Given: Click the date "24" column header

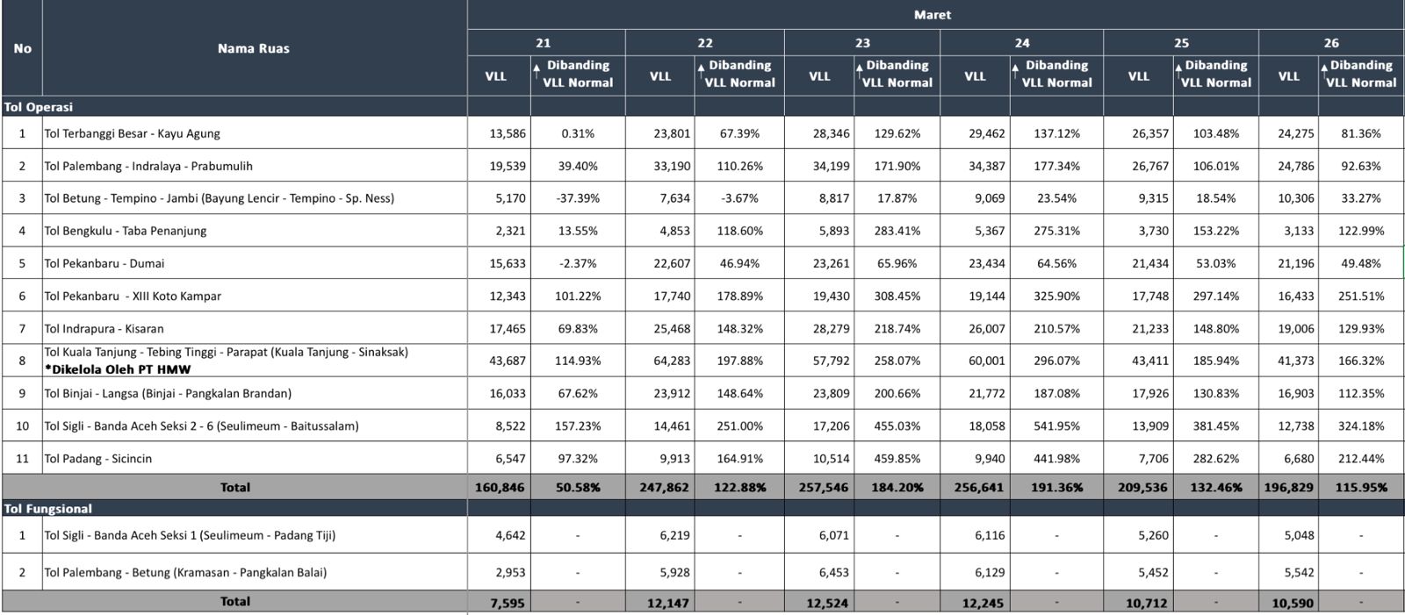Looking at the screenshot, I should point(1021,42).
